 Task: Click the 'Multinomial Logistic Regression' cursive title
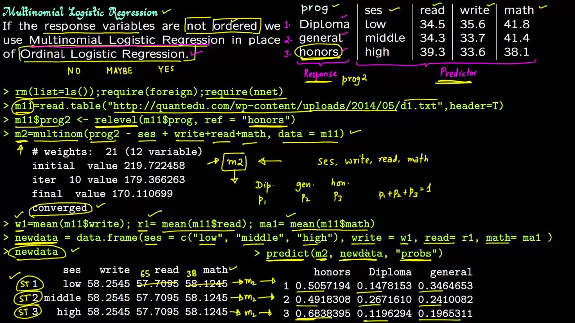(x=80, y=12)
